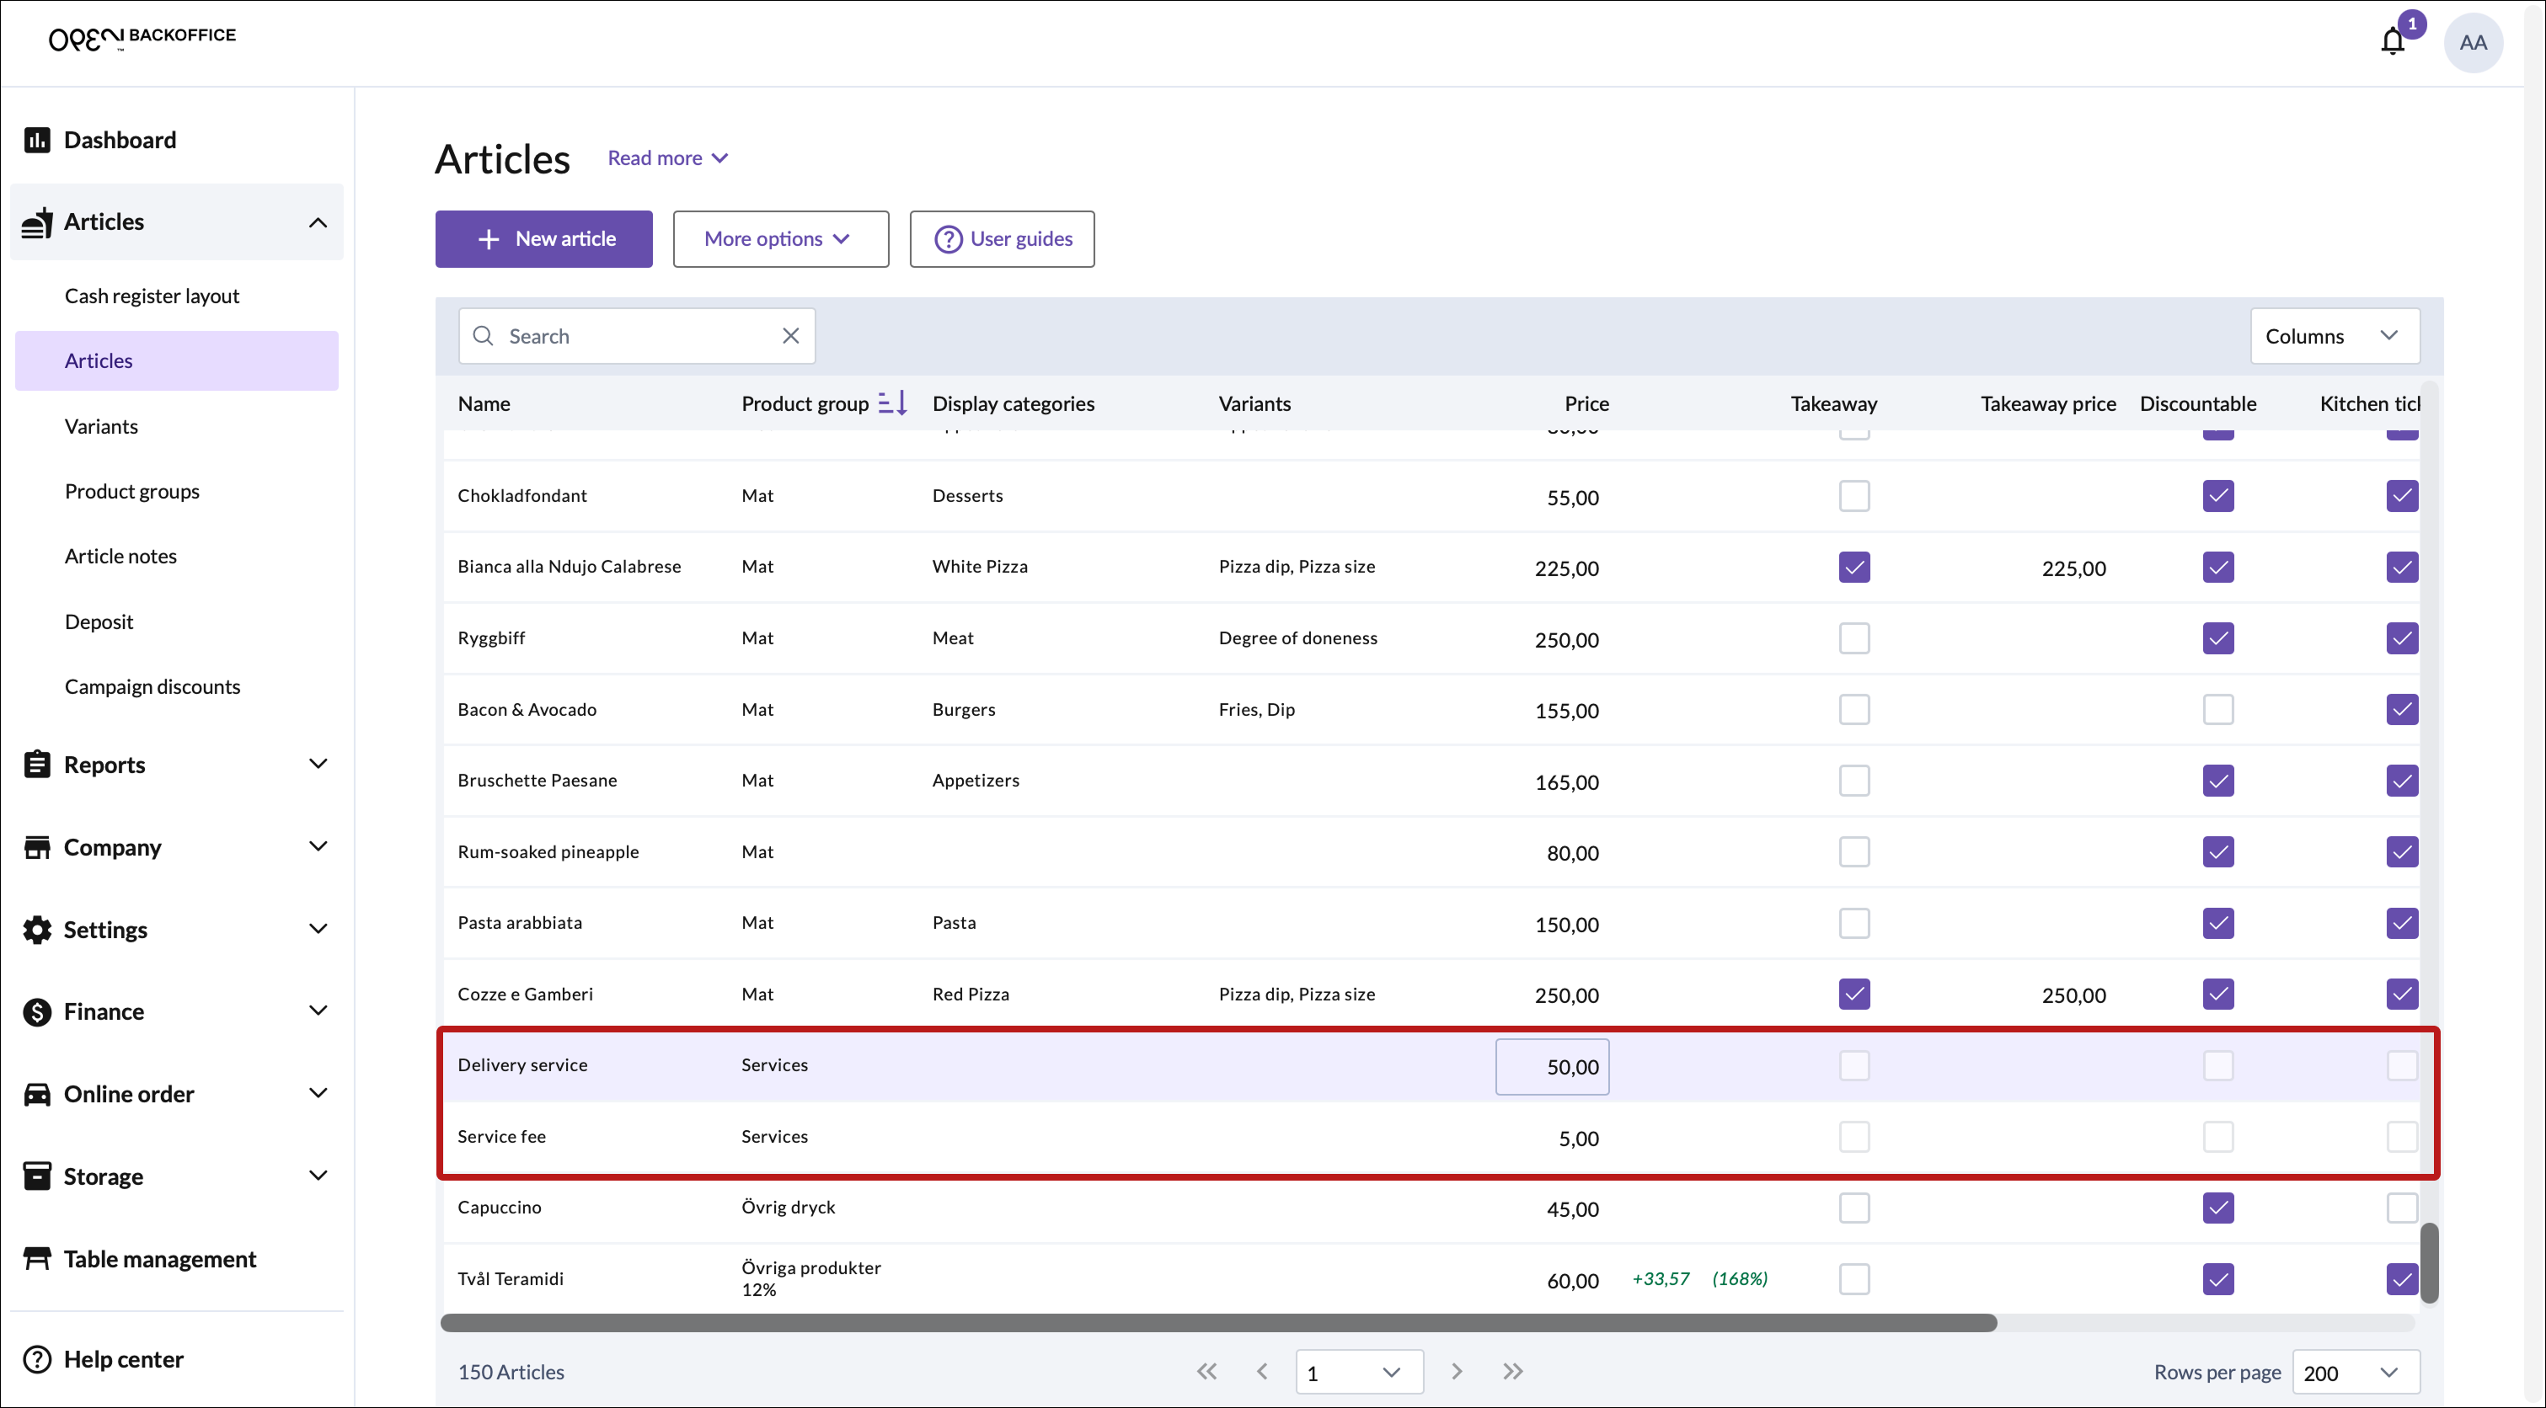The width and height of the screenshot is (2546, 1408).
Task: Go to first page double-arrow icon
Action: pos(1206,1372)
